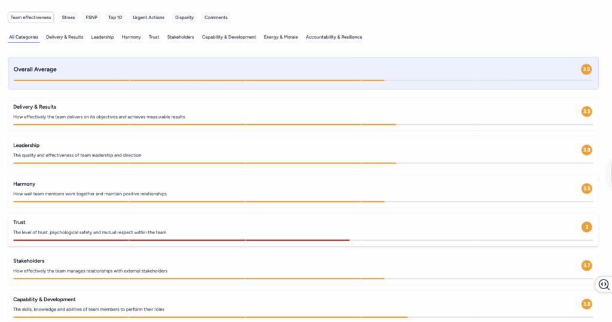This screenshot has width=612, height=322.
Task: Click the Delivery & Results 3.5 badge
Action: [586, 111]
